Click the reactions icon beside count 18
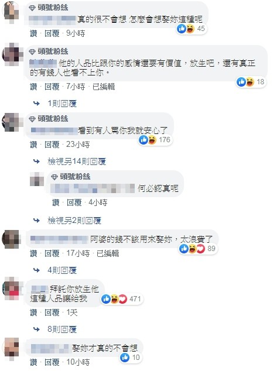The image size is (280, 371). pyautogui.click(x=245, y=82)
